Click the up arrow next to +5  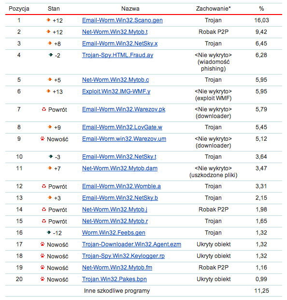click(50, 79)
